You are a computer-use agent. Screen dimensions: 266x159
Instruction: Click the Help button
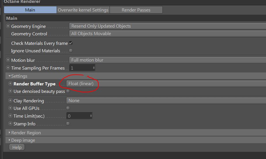coord(17,147)
